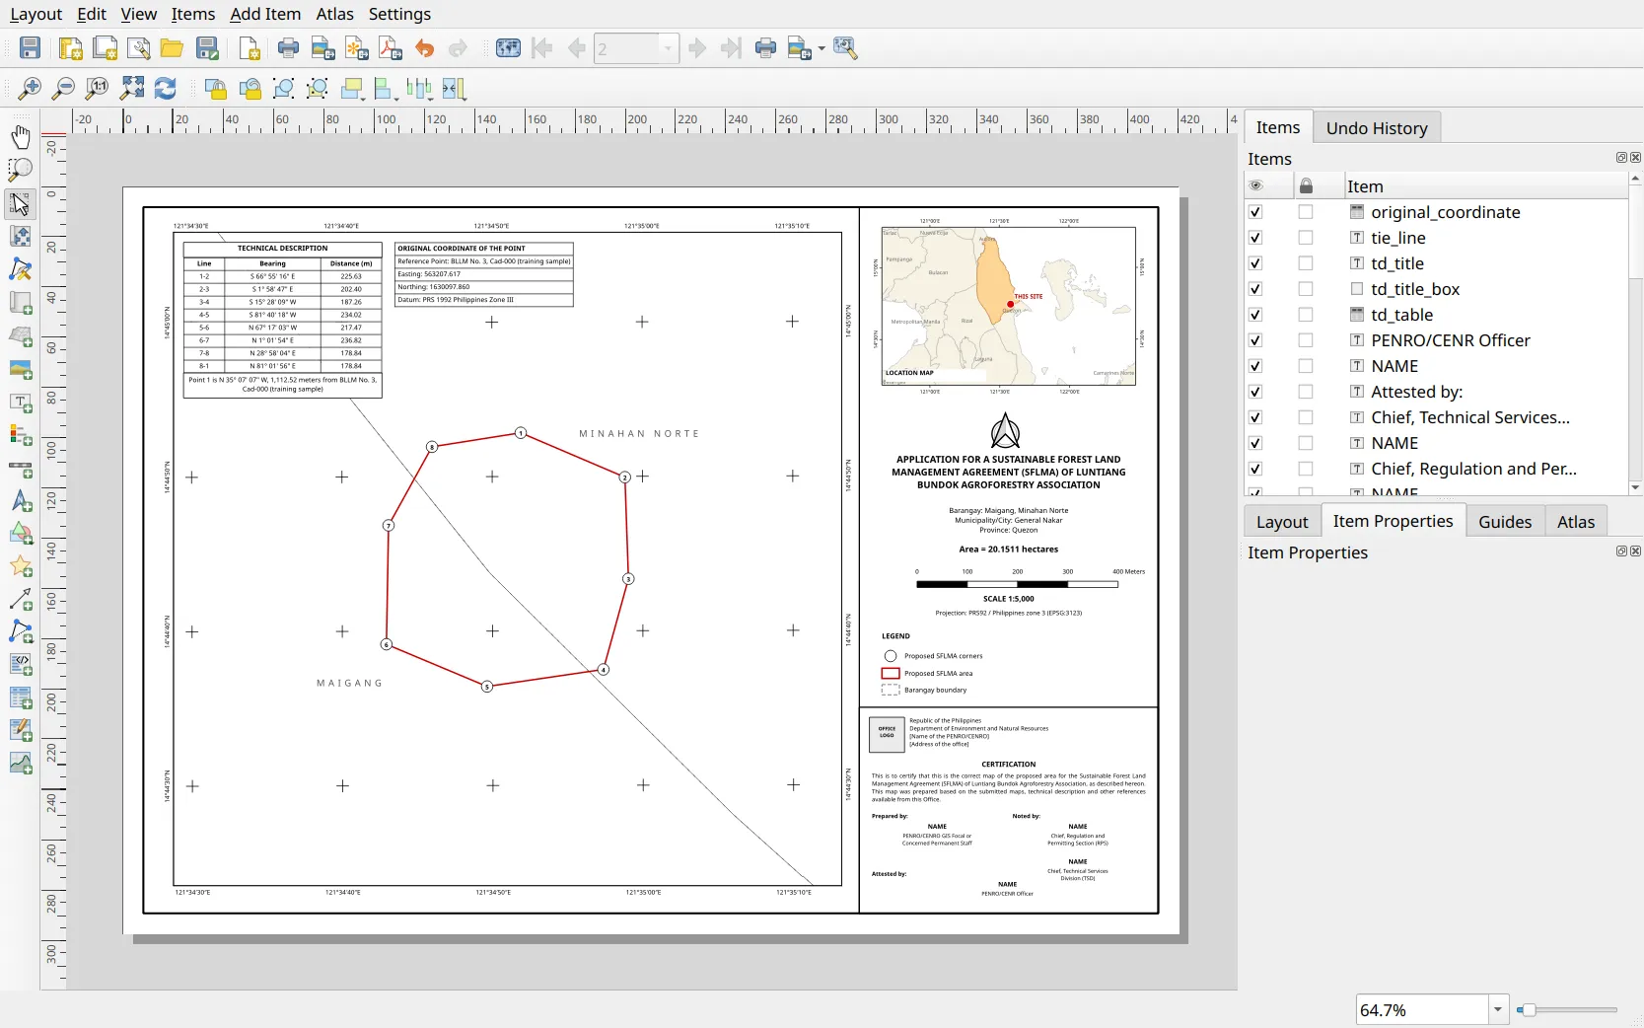Switch to the Undo History tab
Viewport: 1644px width, 1028px height.
click(x=1376, y=128)
